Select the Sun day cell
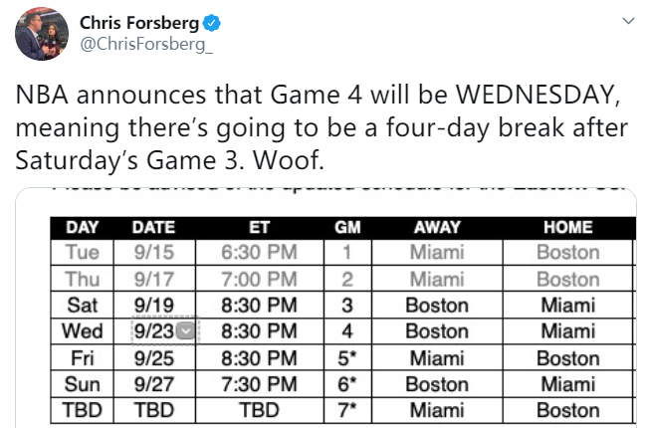The image size is (647, 428). pyautogui.click(x=82, y=383)
